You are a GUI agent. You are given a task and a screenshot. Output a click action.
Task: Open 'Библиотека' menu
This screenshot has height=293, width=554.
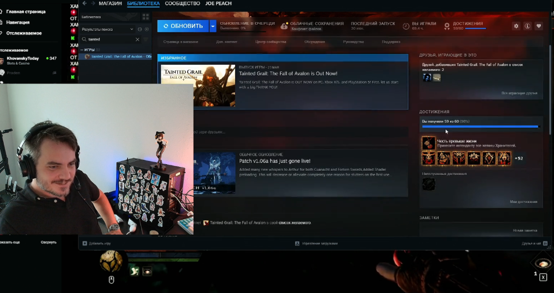(x=143, y=3)
